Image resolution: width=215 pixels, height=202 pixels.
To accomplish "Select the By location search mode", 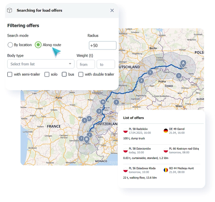I will click(x=10, y=45).
